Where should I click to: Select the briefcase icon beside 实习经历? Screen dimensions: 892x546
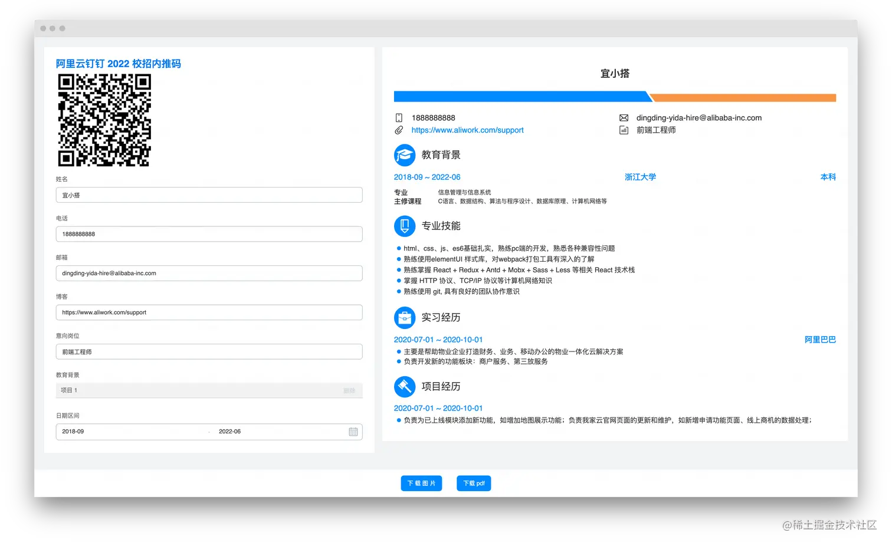pos(405,317)
